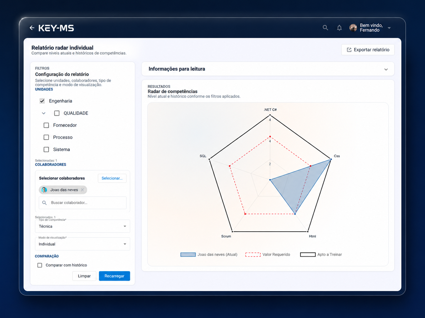Click the Recarregar button
Image resolution: width=425 pixels, height=318 pixels.
[x=114, y=276]
